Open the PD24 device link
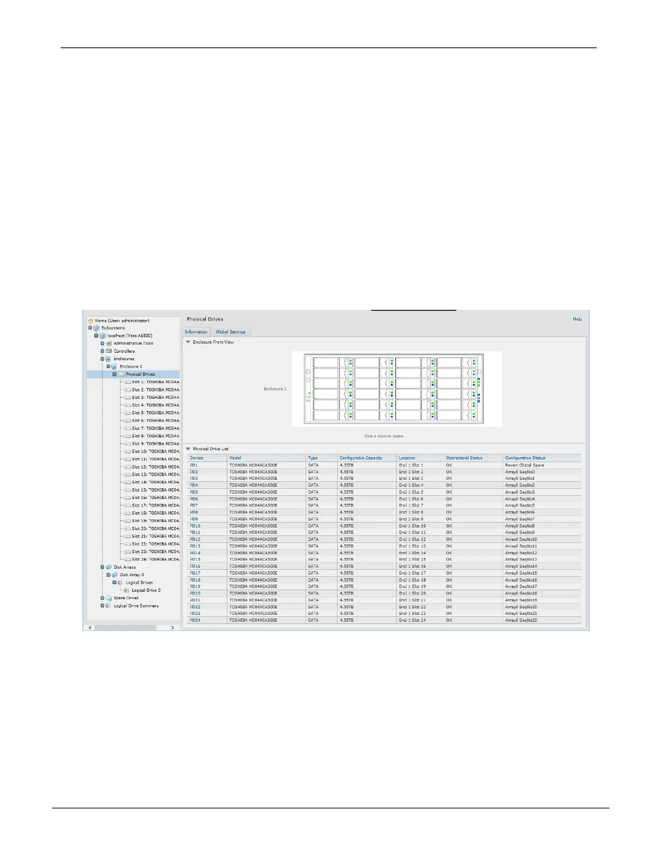The height and width of the screenshot is (849, 656). [x=195, y=620]
